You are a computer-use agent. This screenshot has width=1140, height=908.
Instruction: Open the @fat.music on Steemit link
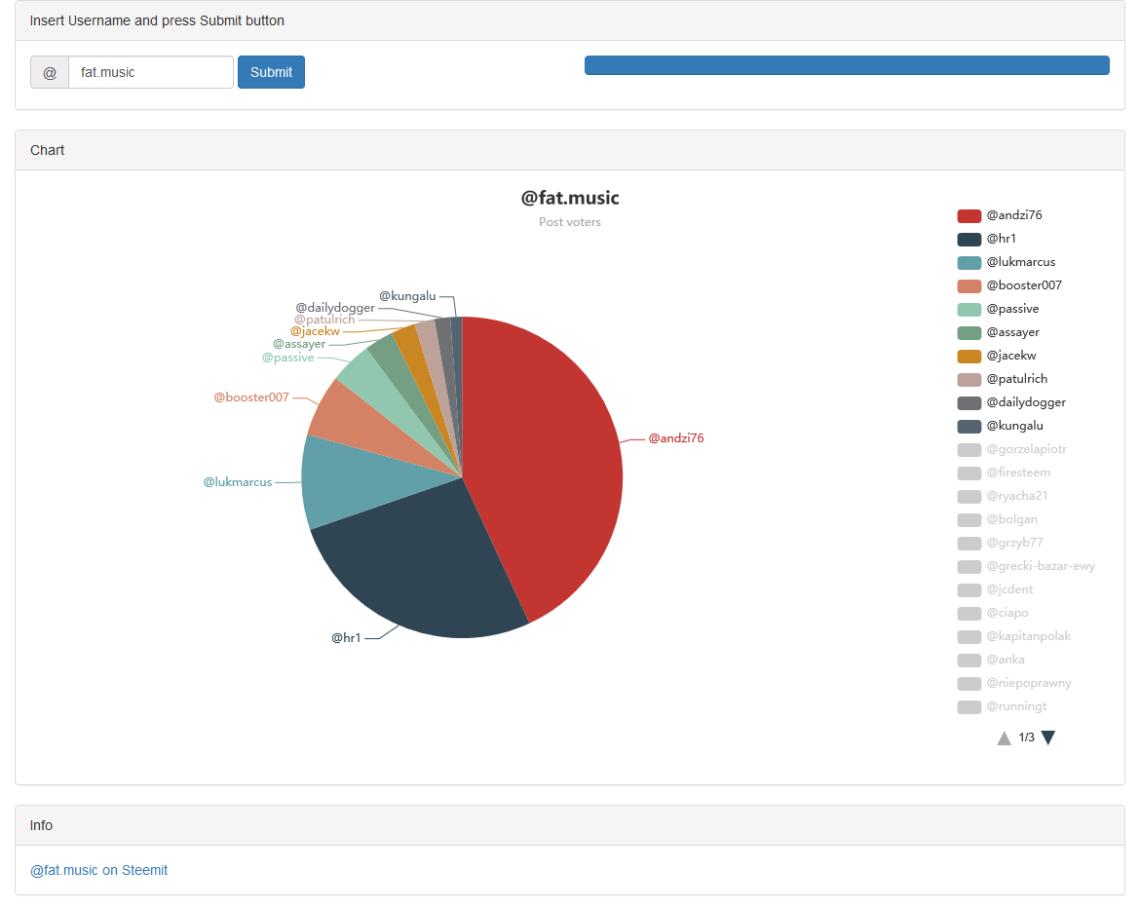(x=98, y=870)
